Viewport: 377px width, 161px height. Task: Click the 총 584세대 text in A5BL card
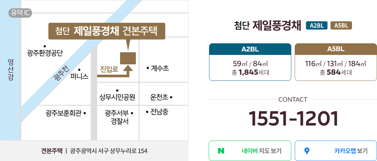pyautogui.click(x=336, y=72)
